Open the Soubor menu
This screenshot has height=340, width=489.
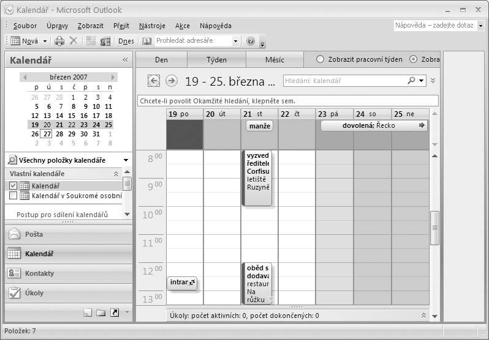coord(25,26)
